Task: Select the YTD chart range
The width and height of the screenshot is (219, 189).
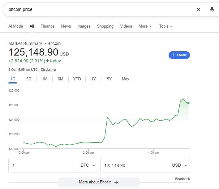Action: click(x=77, y=79)
